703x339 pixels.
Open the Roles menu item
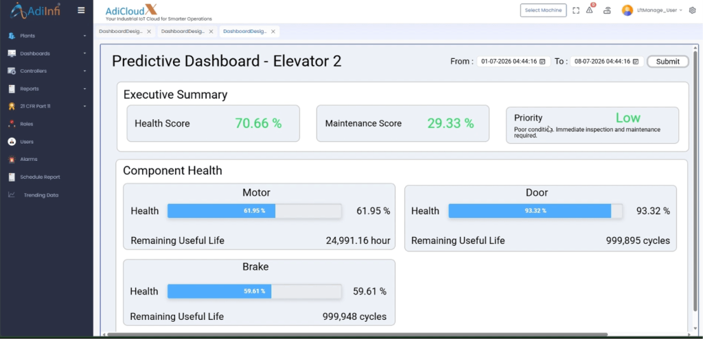(x=27, y=124)
